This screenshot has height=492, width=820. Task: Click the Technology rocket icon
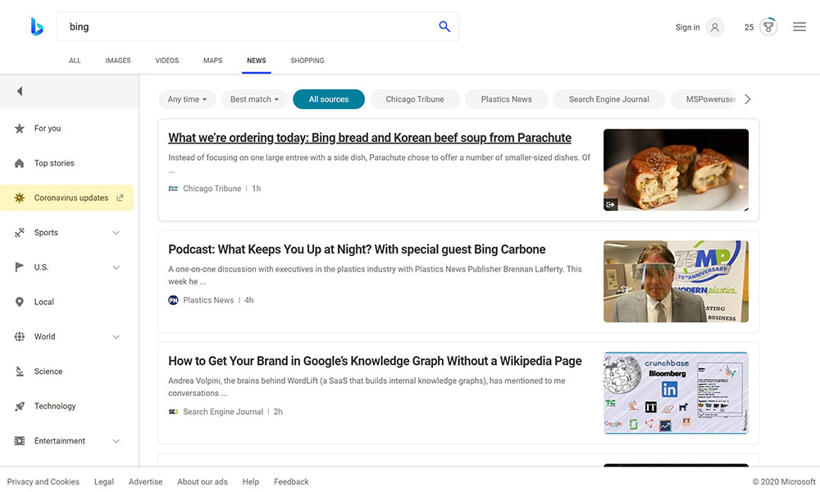point(20,407)
